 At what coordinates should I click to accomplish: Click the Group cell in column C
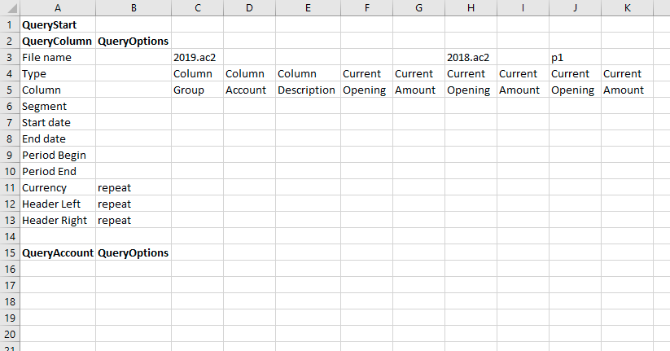[197, 90]
